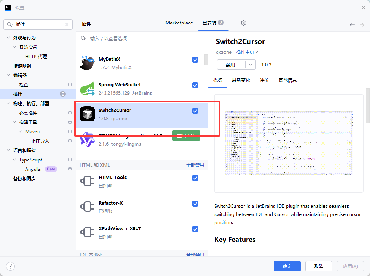The image size is (370, 276).
Task: Click the plugin list search magnifier icon
Action: click(x=83, y=38)
